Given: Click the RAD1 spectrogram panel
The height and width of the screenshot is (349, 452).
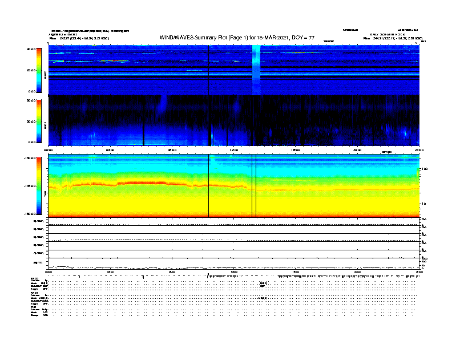Looking at the screenshot, I should pyautogui.click(x=234, y=120).
